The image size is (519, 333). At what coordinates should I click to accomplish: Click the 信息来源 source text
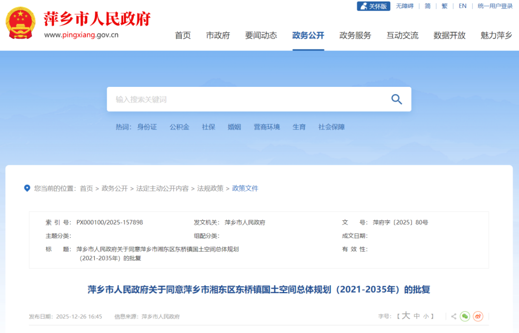click(x=147, y=317)
